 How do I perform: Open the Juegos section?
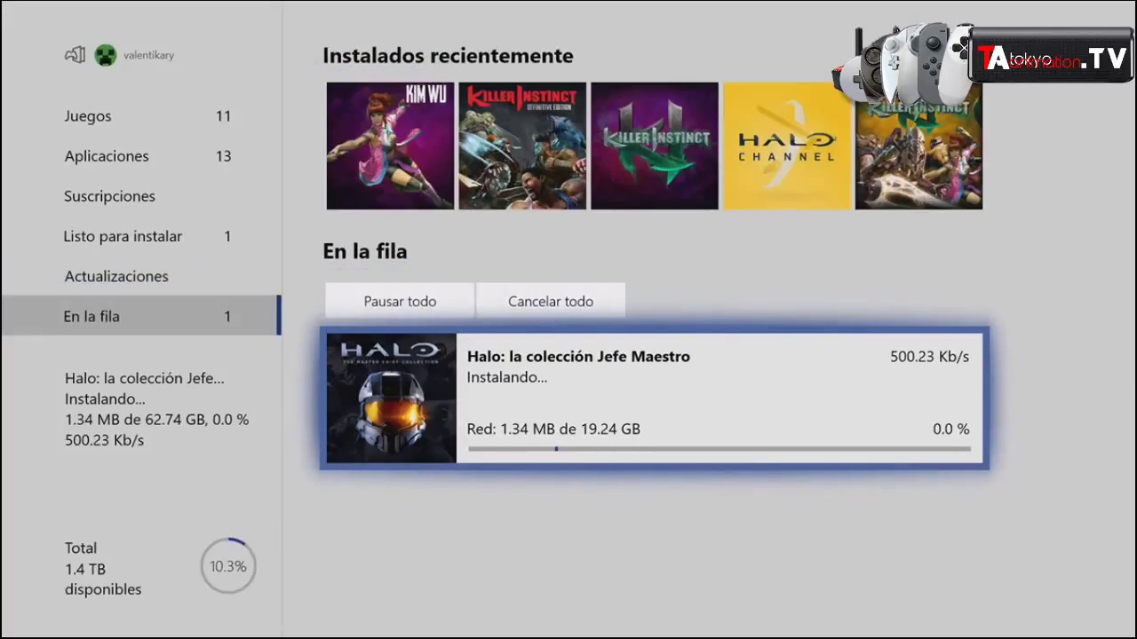point(140,116)
